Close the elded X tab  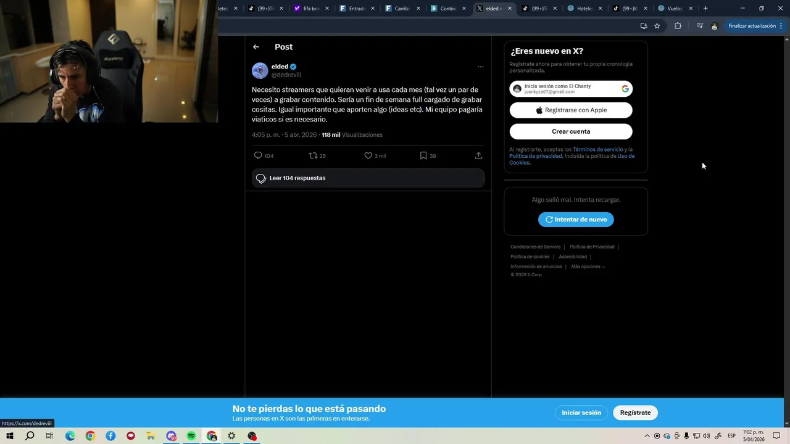tap(510, 9)
